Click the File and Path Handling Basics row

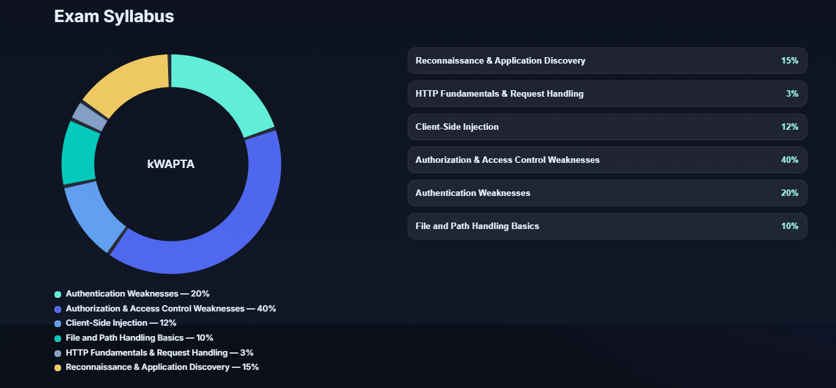click(607, 226)
